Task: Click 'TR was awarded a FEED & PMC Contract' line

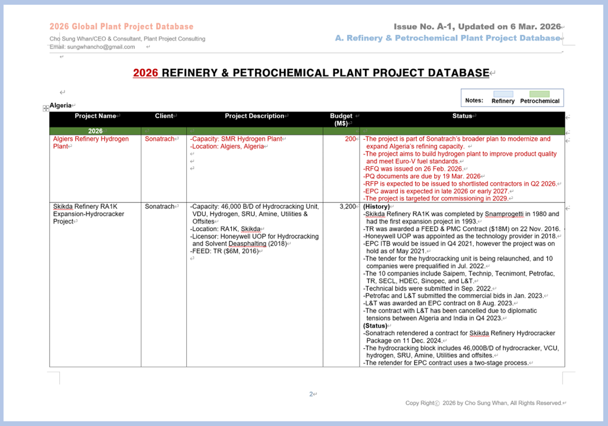Action: pyautogui.click(x=462, y=229)
